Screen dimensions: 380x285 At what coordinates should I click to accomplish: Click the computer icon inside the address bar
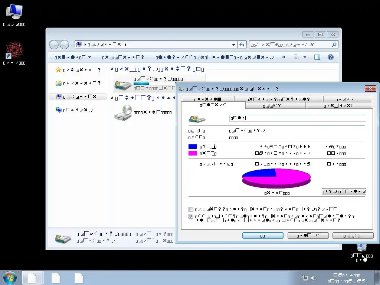(79, 45)
